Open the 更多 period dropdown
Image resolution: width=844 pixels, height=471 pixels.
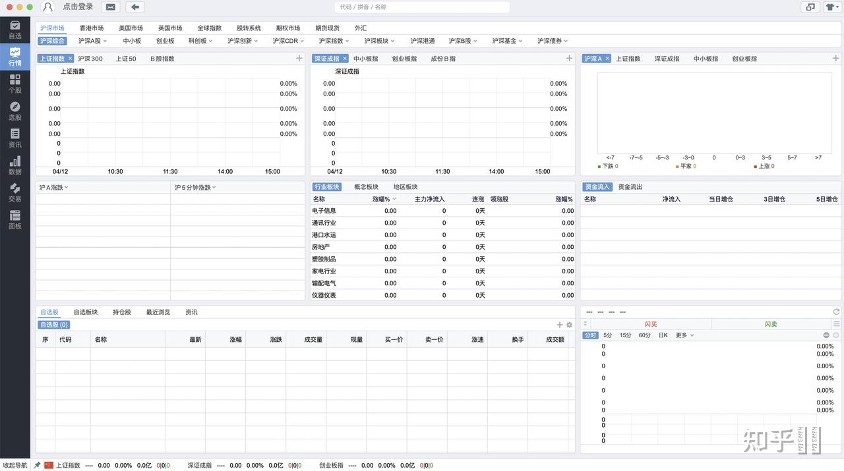684,335
